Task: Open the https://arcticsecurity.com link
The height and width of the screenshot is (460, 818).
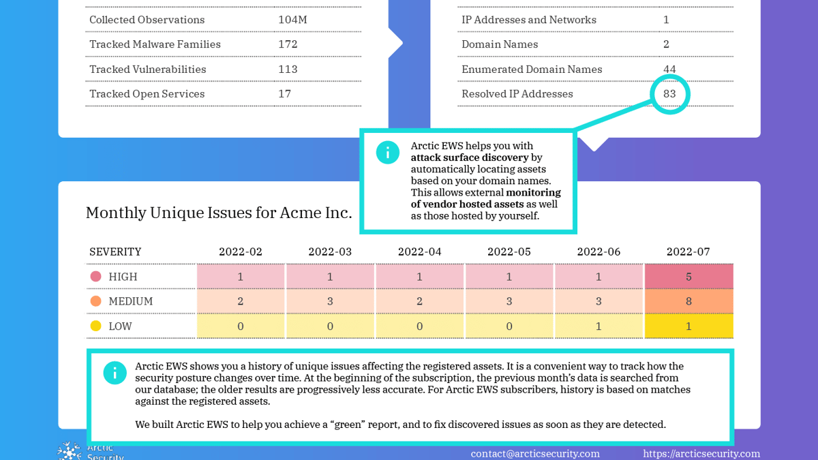Action: click(x=701, y=453)
